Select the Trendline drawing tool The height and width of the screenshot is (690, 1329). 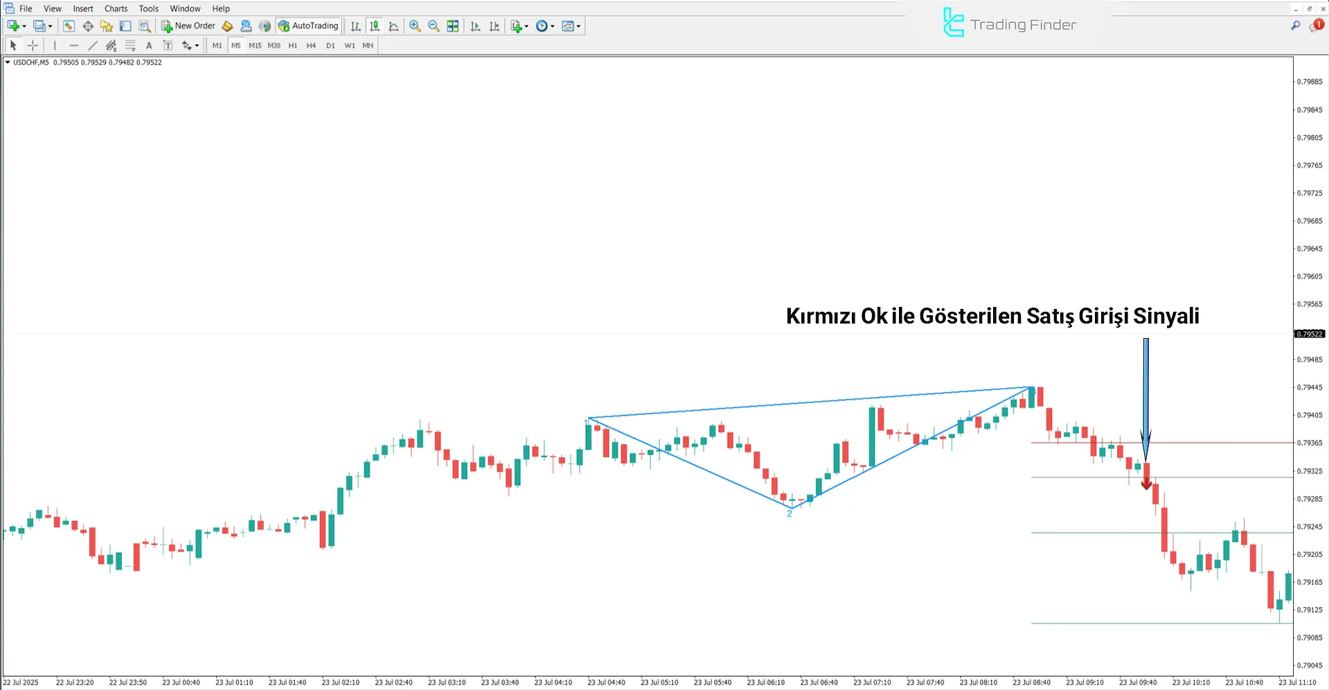click(x=92, y=45)
